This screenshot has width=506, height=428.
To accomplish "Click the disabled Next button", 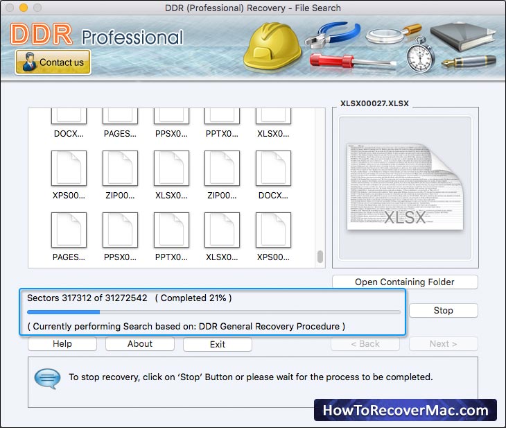I will click(444, 343).
